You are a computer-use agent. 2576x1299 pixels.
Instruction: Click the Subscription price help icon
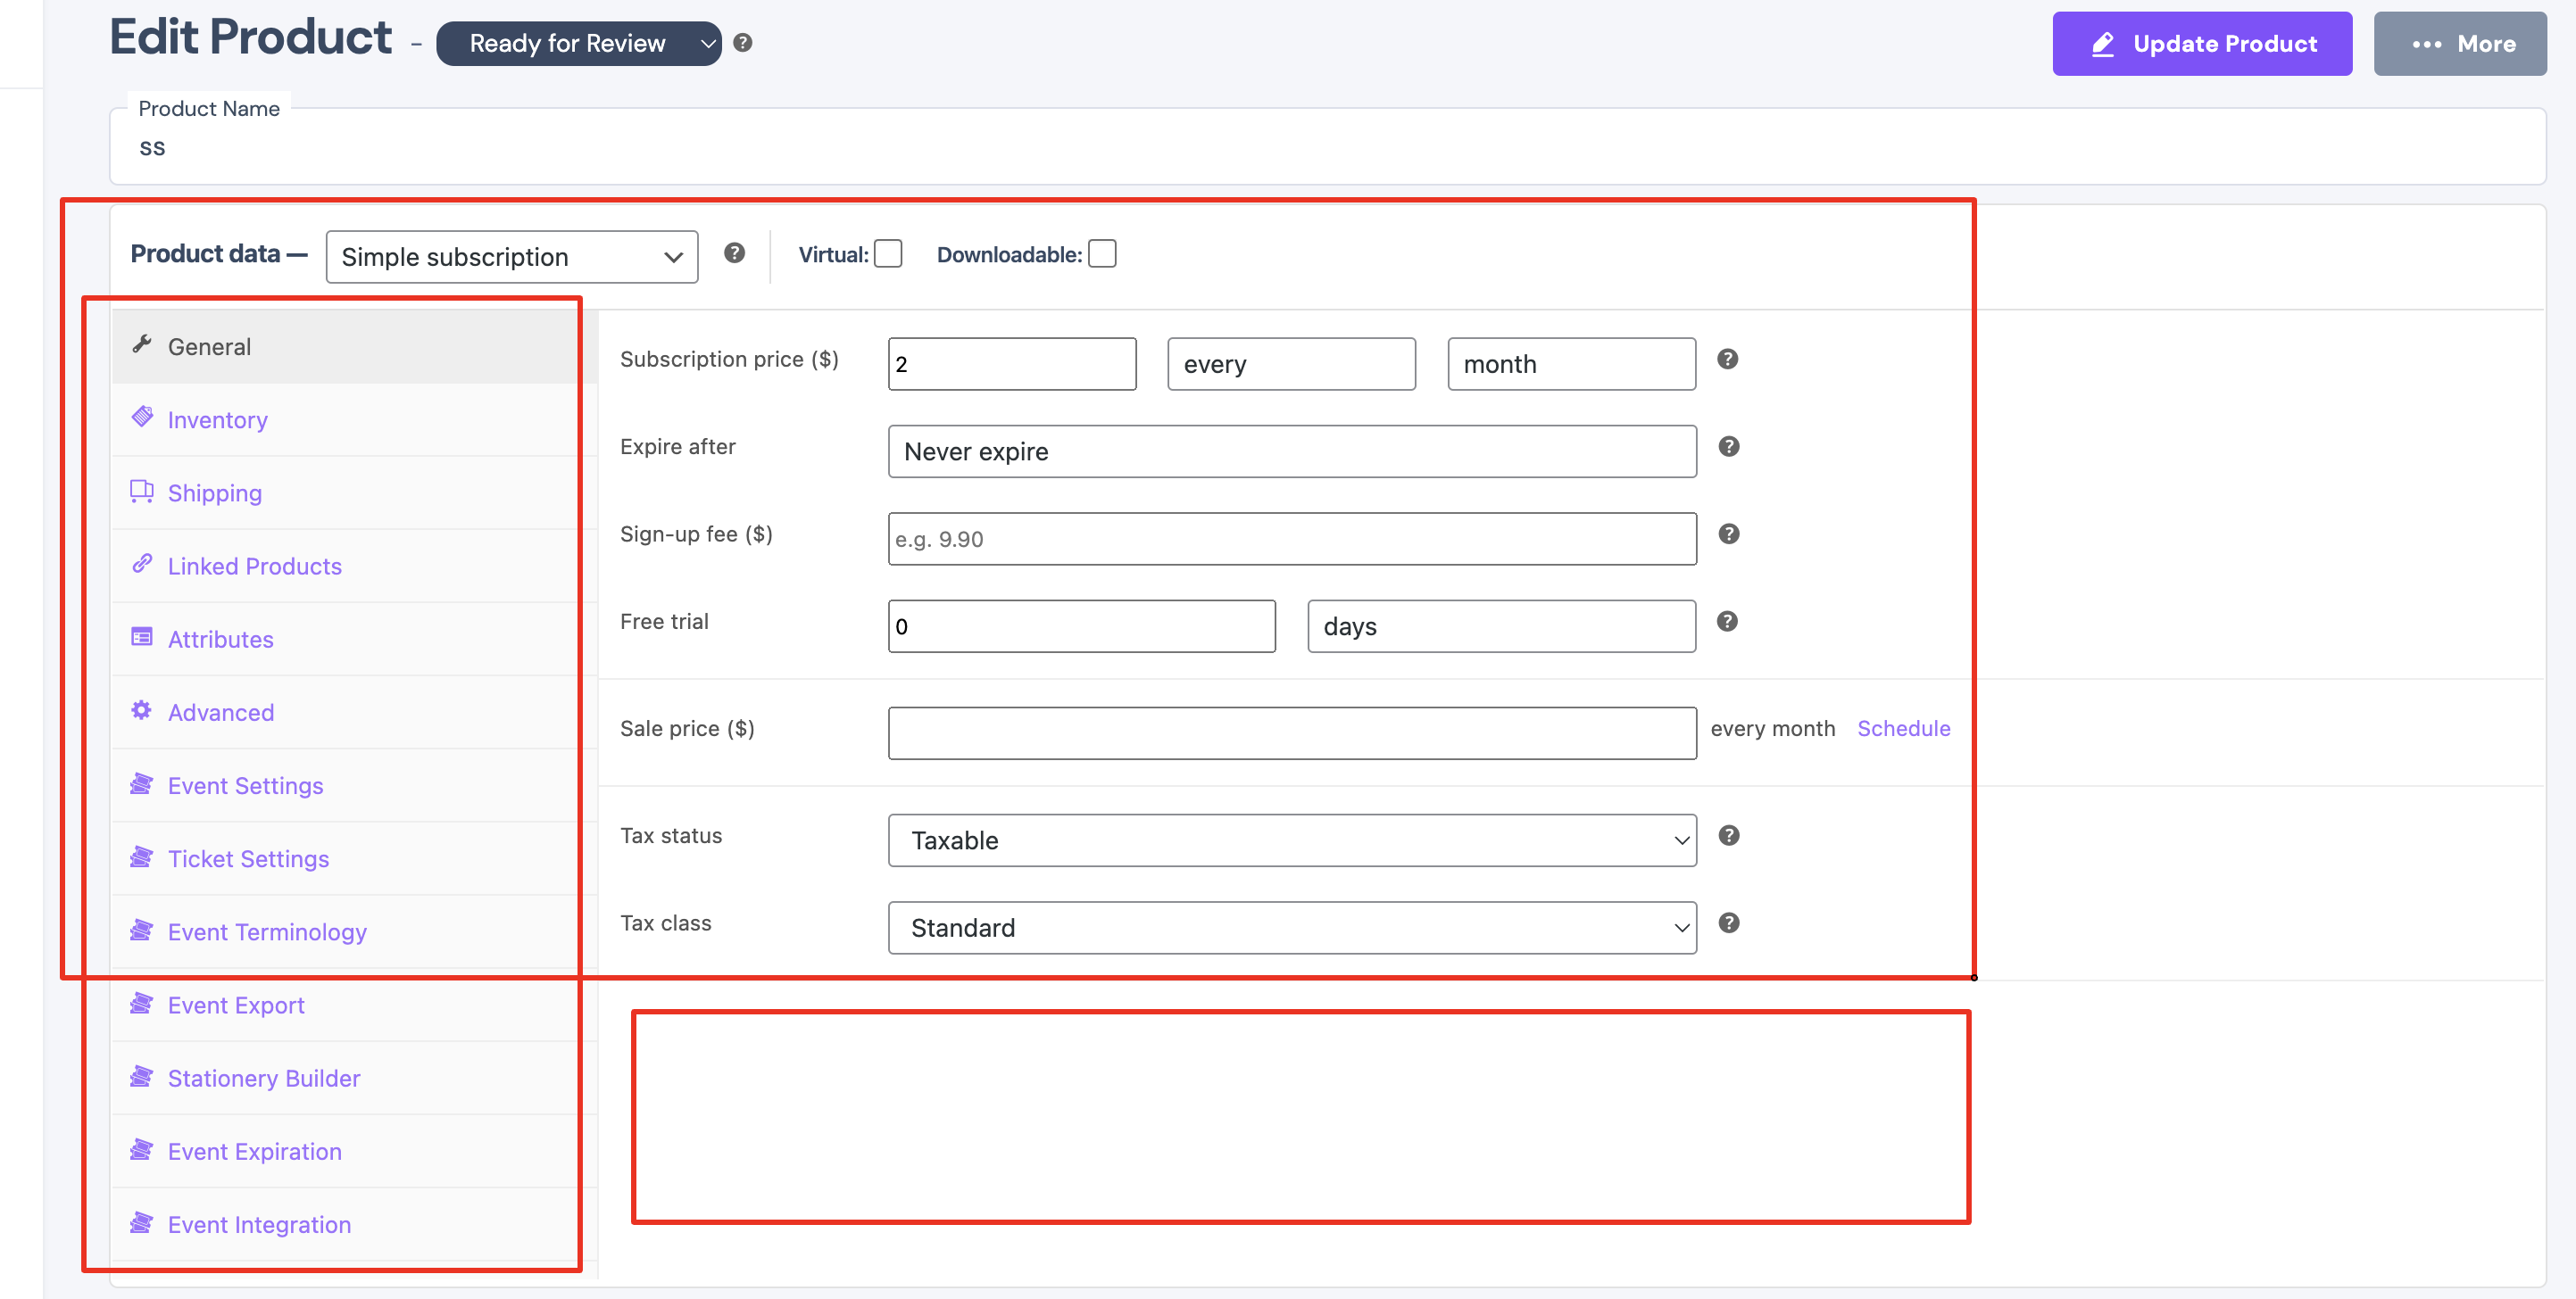click(x=1727, y=359)
